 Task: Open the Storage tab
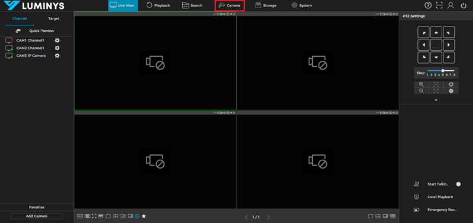[x=265, y=5]
